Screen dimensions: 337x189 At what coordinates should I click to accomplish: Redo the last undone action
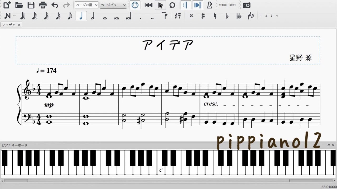[x=66, y=5]
